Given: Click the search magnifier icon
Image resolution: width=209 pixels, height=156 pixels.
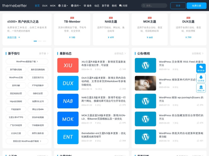Looking at the screenshot, I should point(144,5).
